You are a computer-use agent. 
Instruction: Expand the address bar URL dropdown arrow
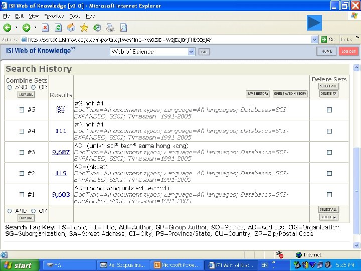pos(314,40)
